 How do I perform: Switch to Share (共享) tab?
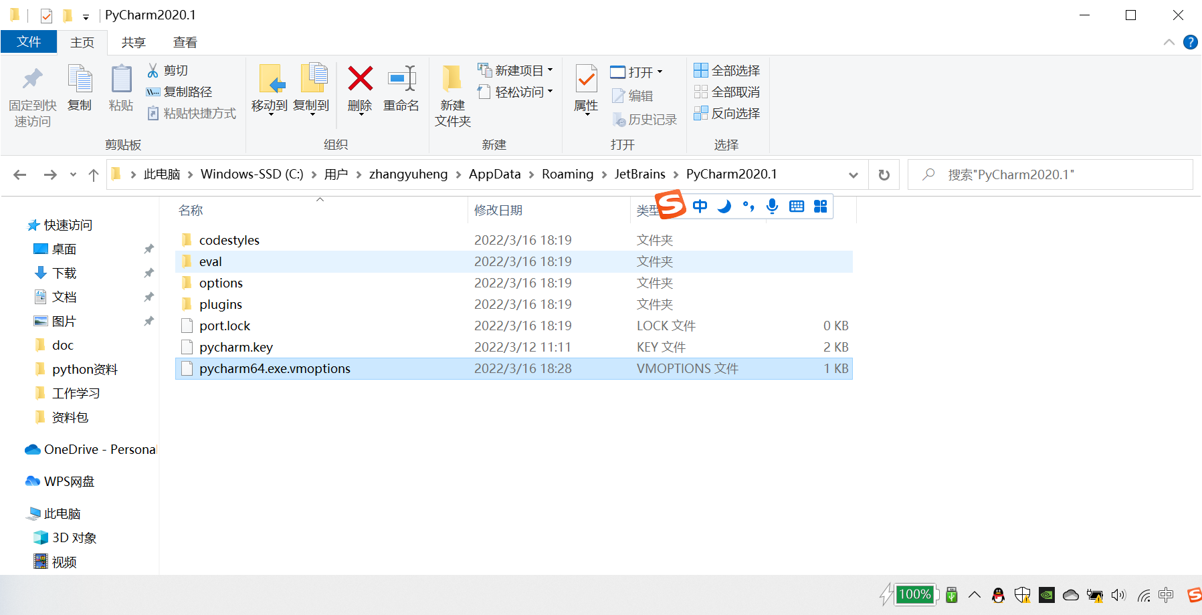click(x=133, y=42)
